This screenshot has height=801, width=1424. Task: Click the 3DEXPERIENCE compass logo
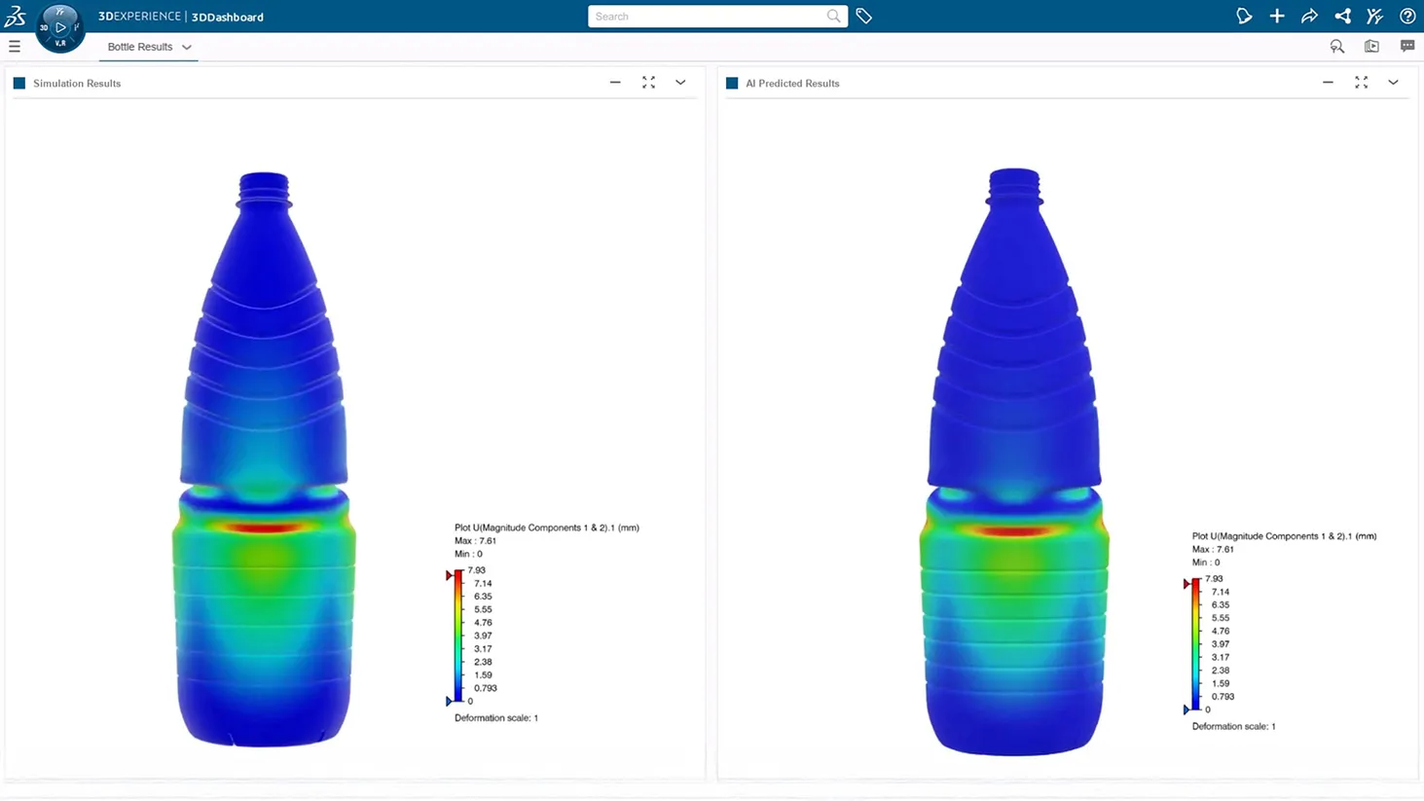click(59, 27)
